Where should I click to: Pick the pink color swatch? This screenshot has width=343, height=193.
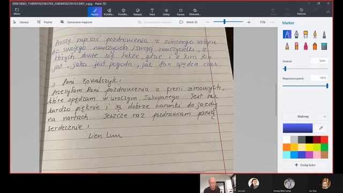317,155
